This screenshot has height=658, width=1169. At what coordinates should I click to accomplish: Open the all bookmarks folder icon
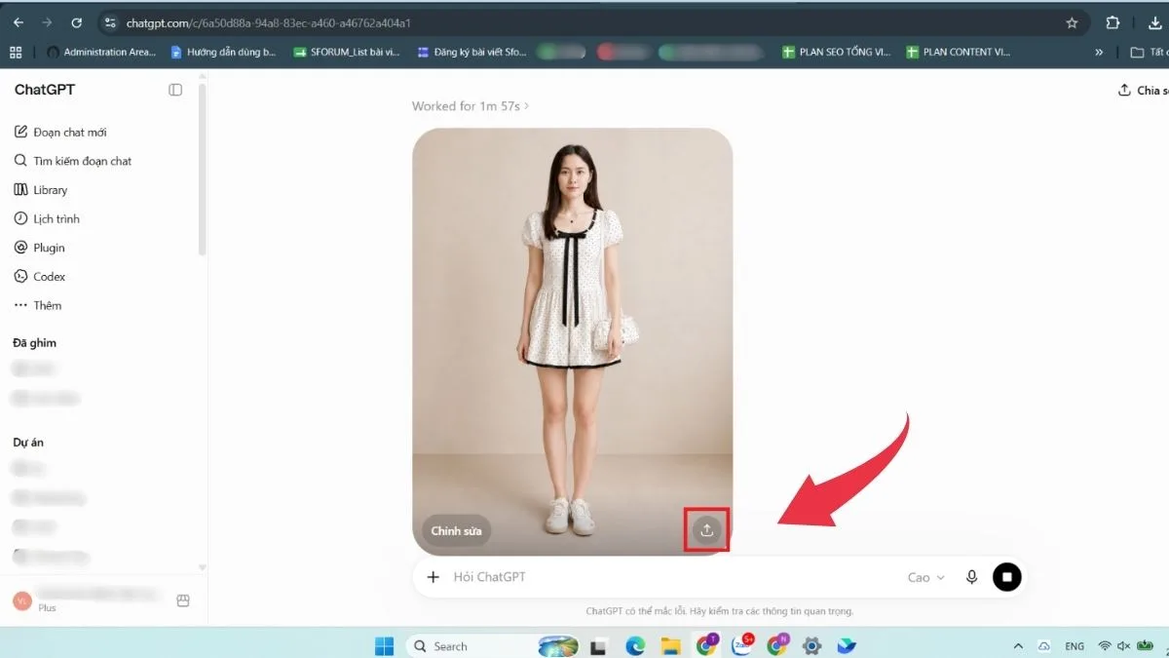click(x=1137, y=53)
